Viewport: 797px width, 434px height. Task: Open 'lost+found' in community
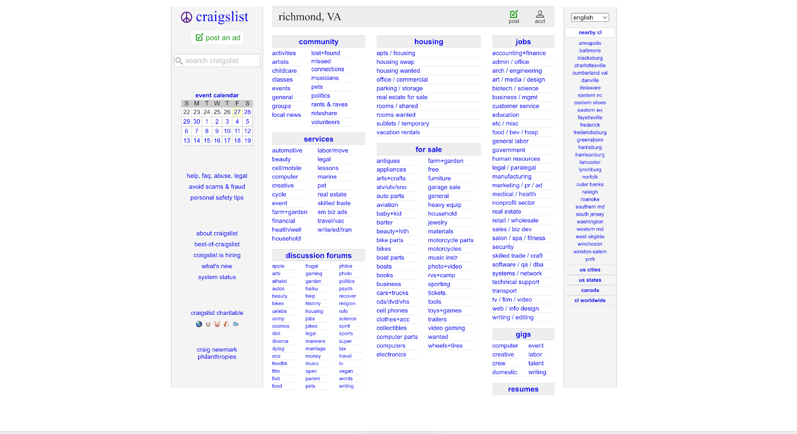[x=325, y=53]
